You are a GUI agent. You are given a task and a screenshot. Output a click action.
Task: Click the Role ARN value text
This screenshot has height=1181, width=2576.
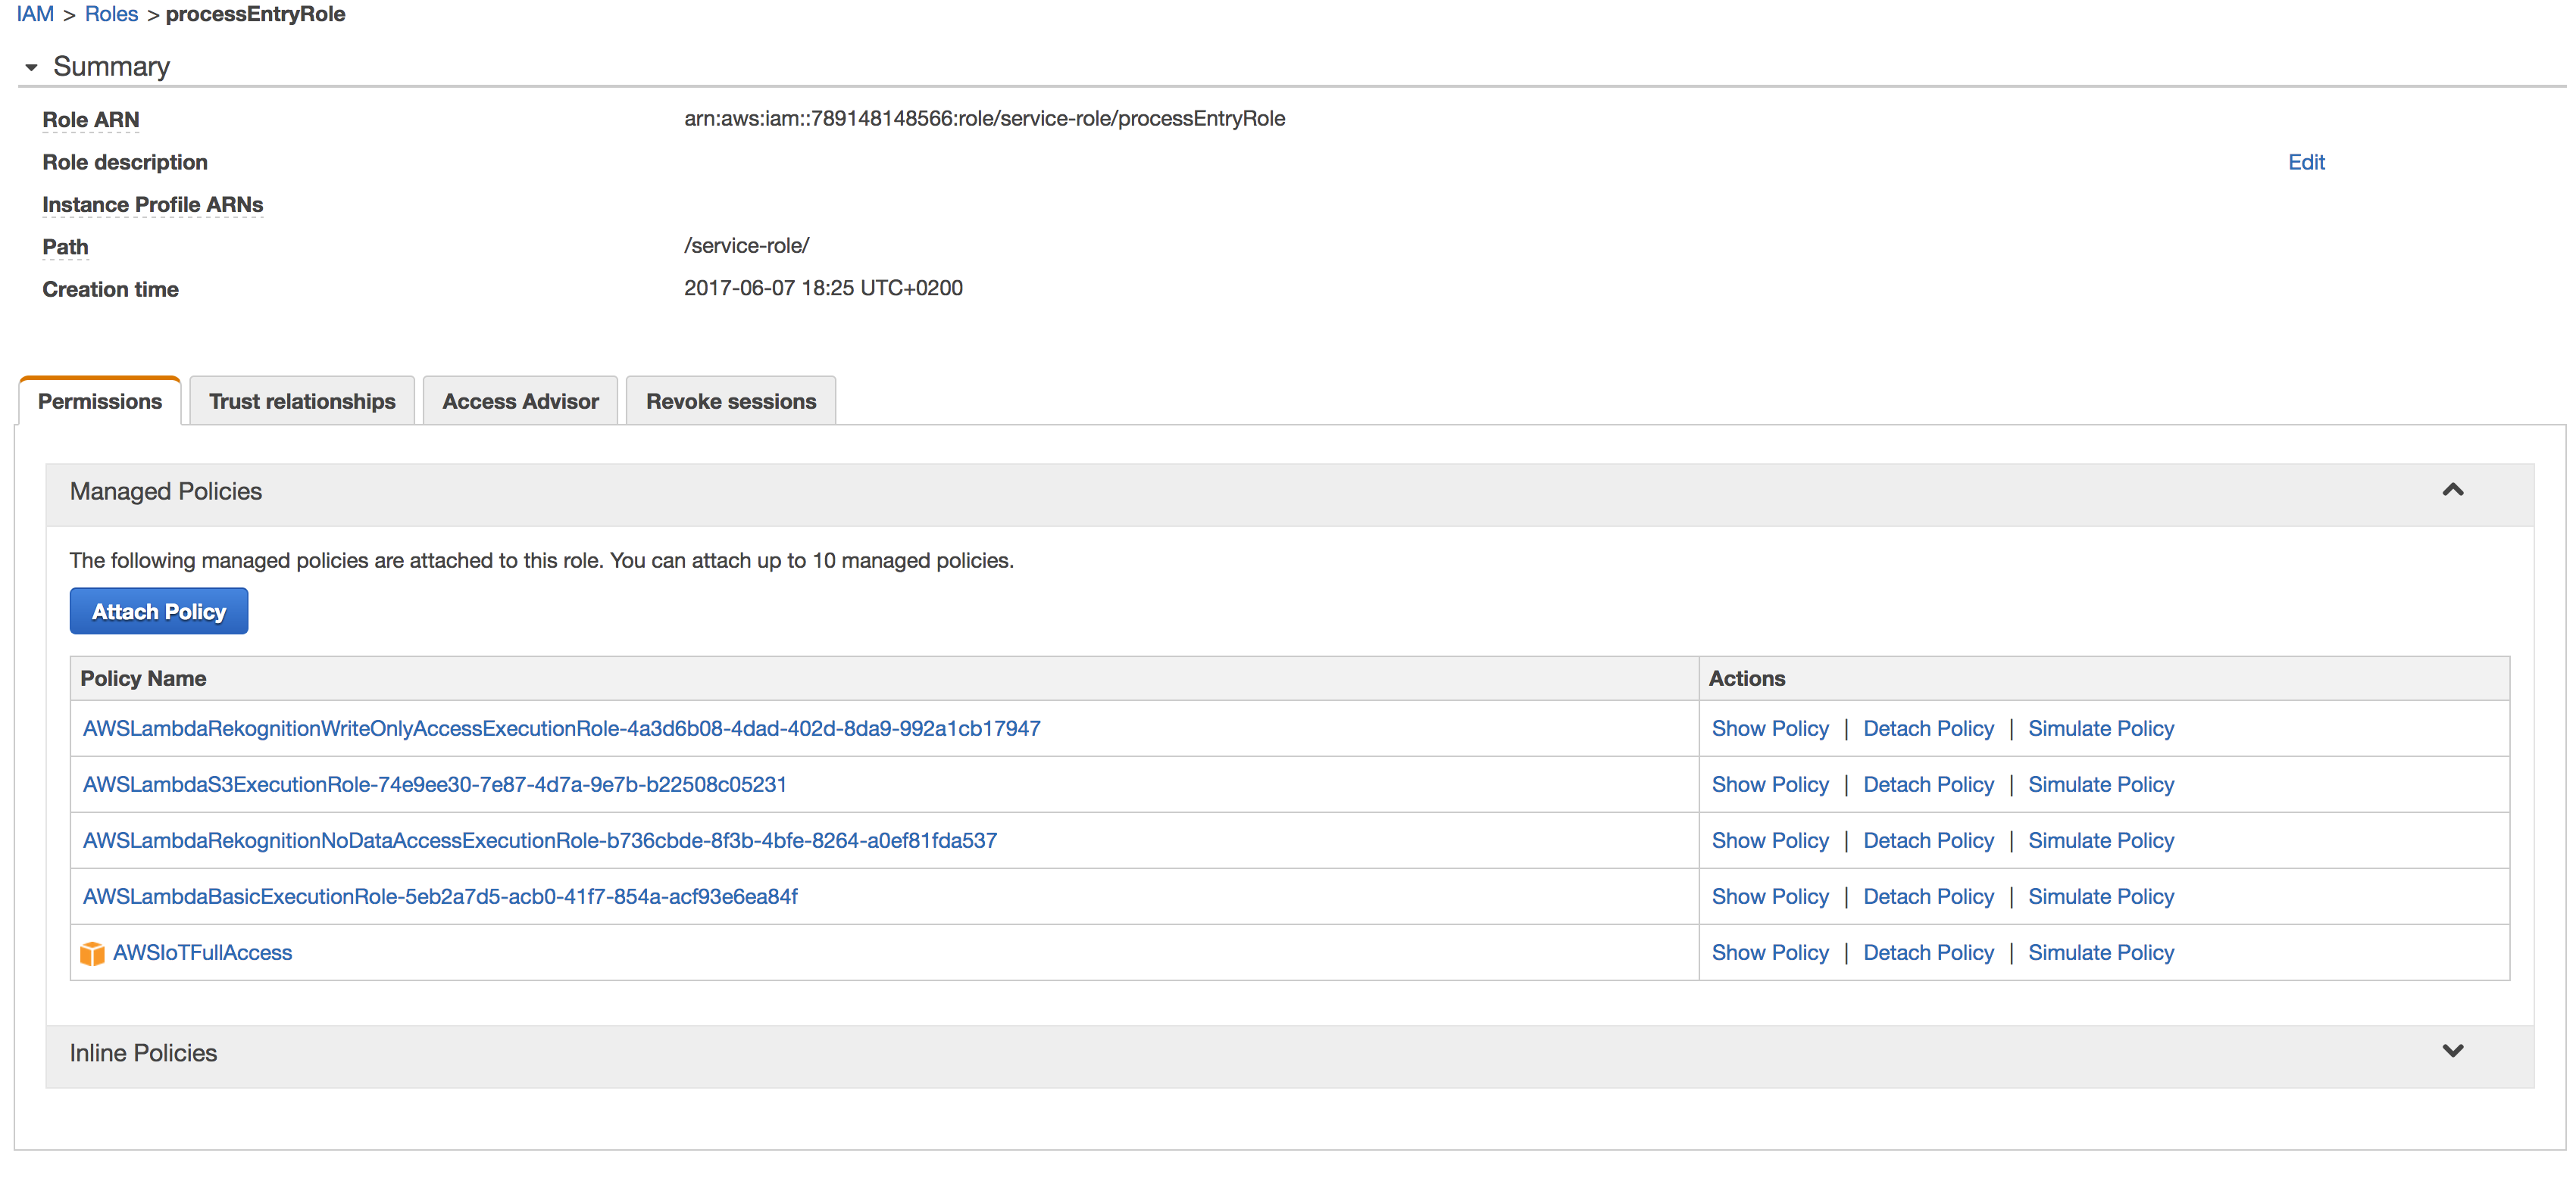984,119
